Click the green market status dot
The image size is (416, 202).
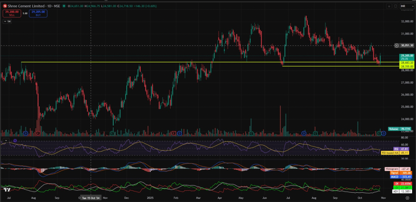65,6
